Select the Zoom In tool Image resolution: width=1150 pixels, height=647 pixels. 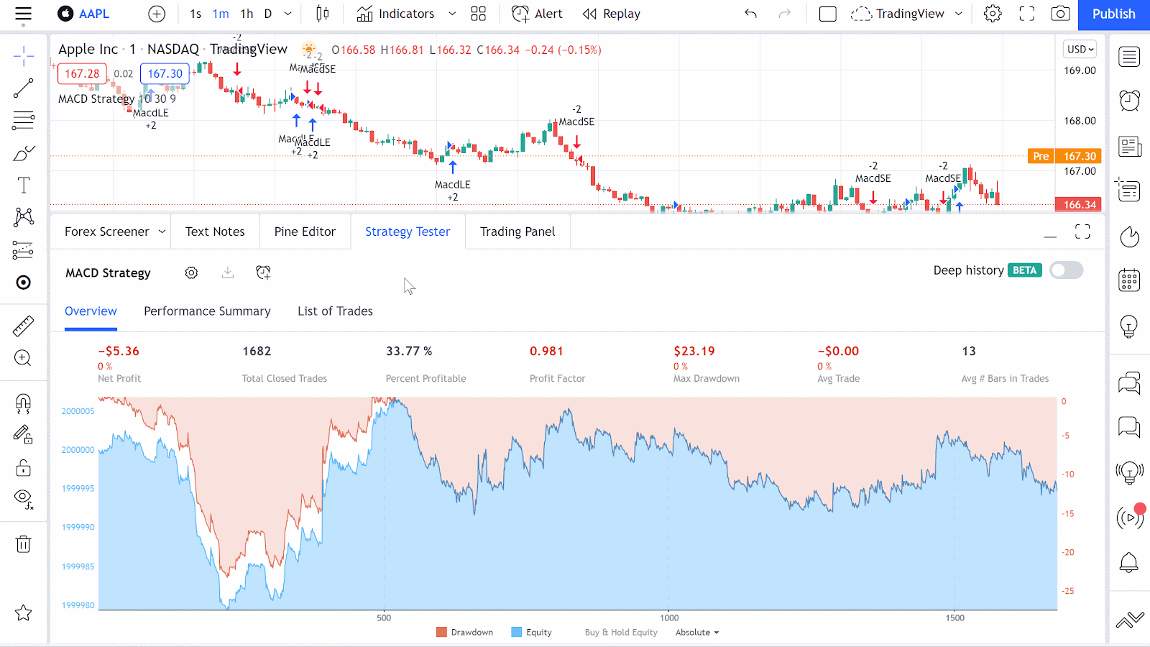coord(23,358)
